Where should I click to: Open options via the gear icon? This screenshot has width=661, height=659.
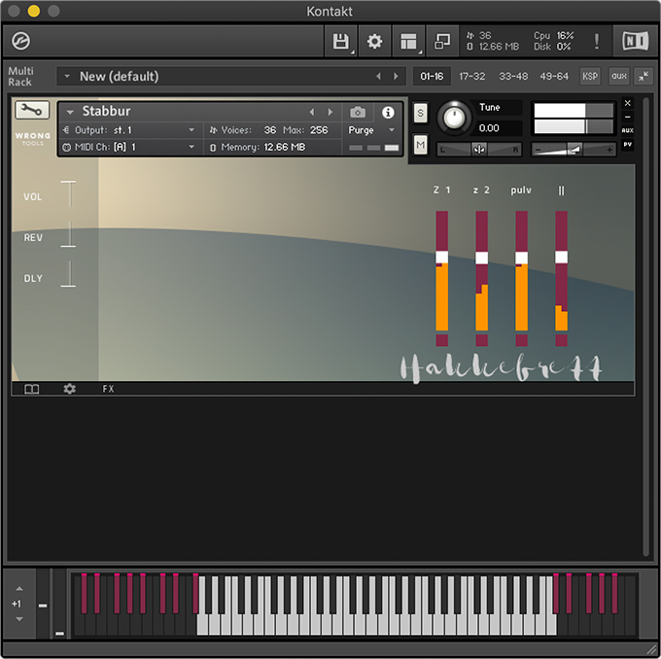374,42
